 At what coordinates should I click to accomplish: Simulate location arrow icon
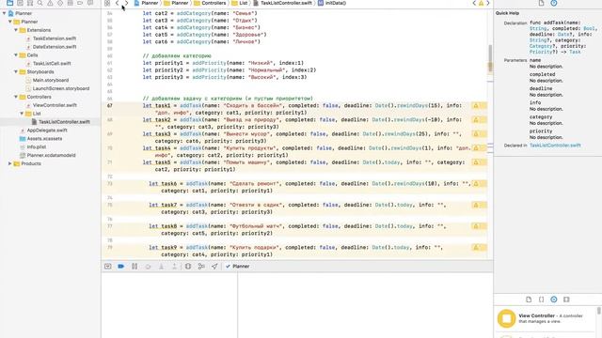tap(214, 266)
